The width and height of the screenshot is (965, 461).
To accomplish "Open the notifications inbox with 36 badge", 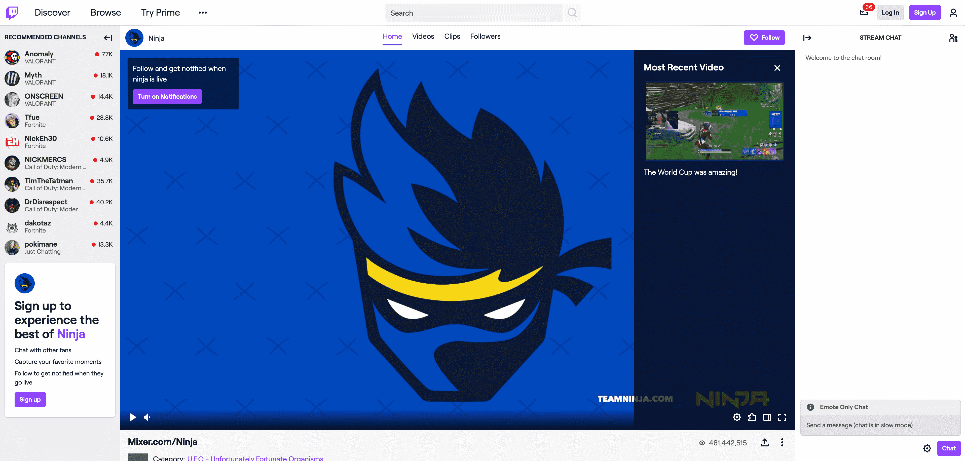I will (x=864, y=12).
